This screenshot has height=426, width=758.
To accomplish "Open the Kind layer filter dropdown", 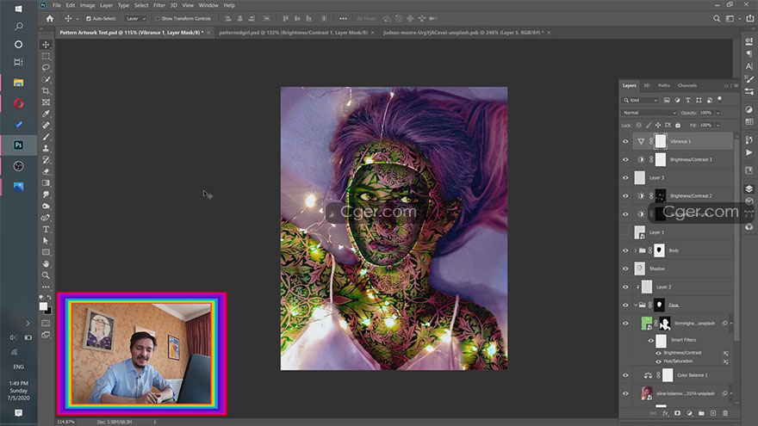I will click(640, 100).
